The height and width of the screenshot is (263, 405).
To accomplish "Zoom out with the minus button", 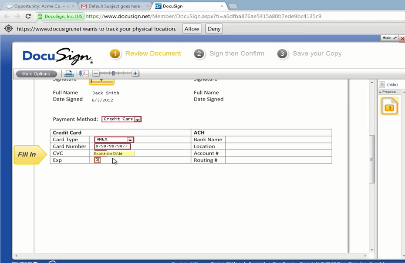I will point(95,73).
